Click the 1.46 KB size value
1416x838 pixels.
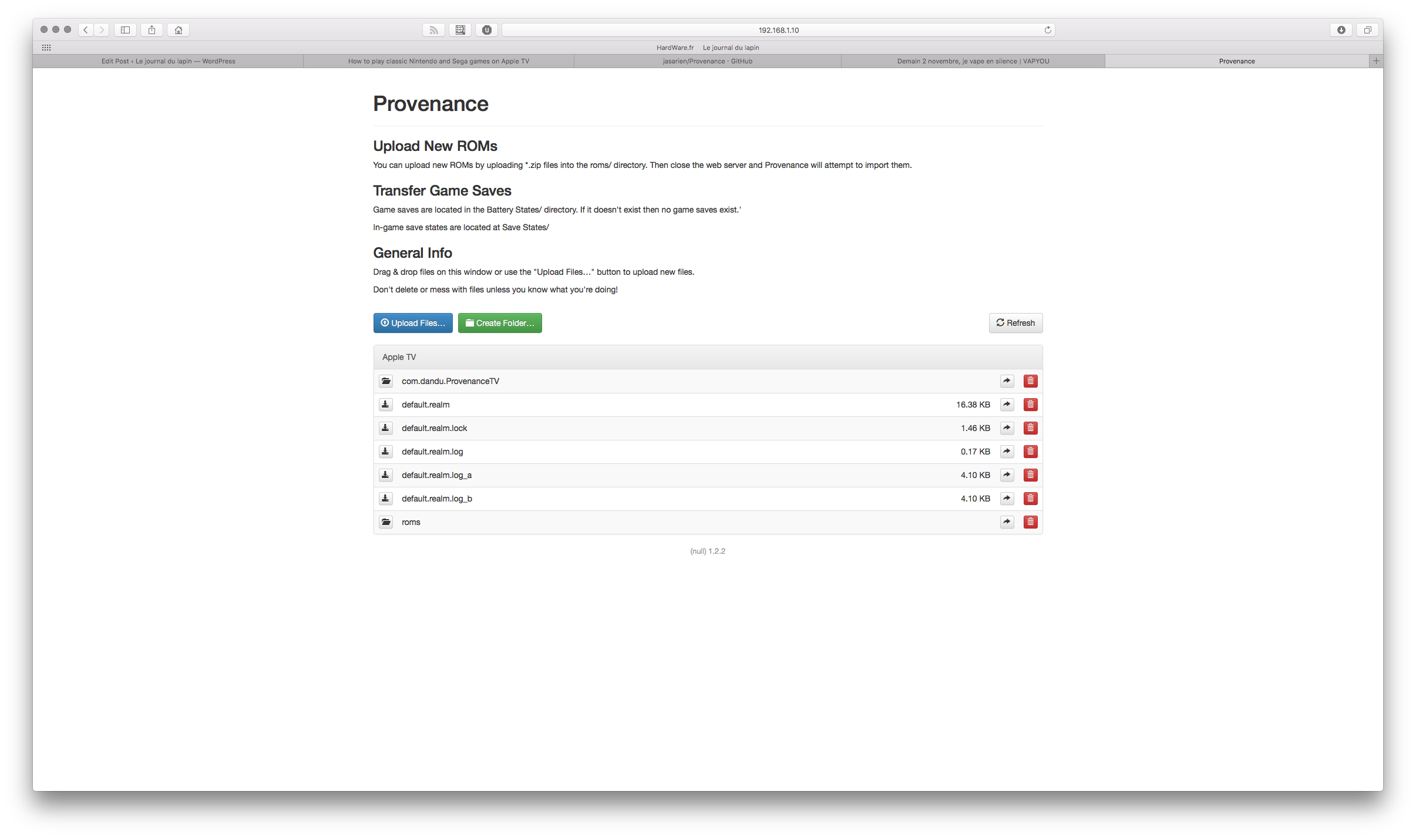[x=976, y=428]
